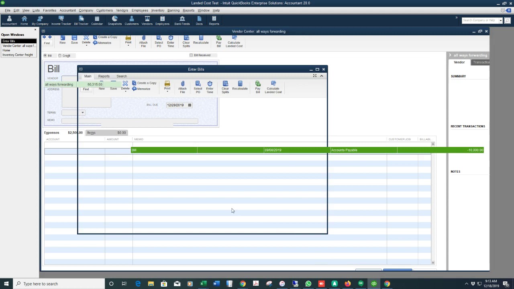Expand the Print arrow in the small Enter Bills window
Viewport: 514px width, 289px height.
tap(167, 92)
